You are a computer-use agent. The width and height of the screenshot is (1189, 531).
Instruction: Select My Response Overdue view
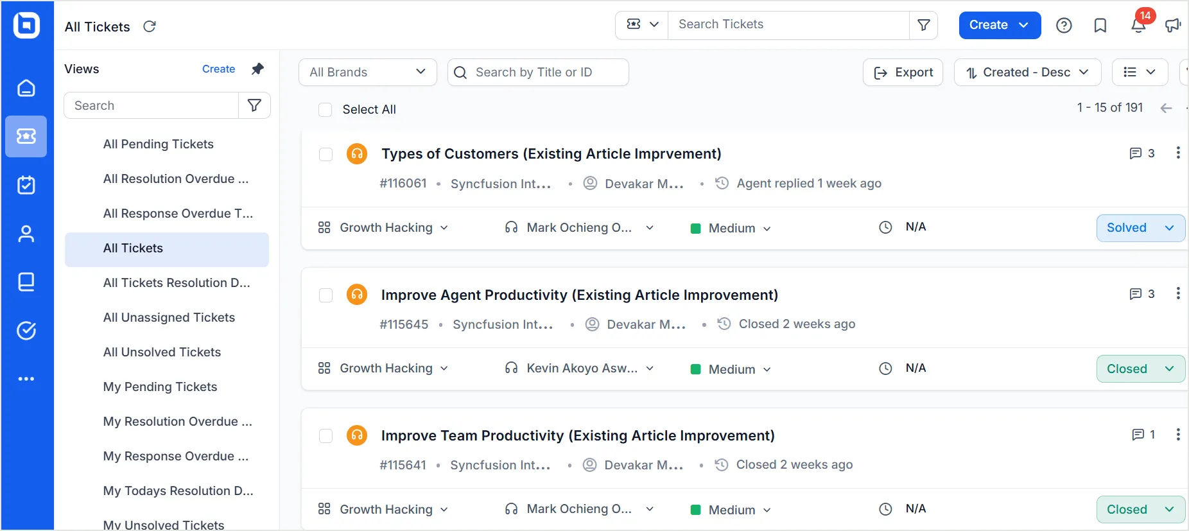pos(176,456)
